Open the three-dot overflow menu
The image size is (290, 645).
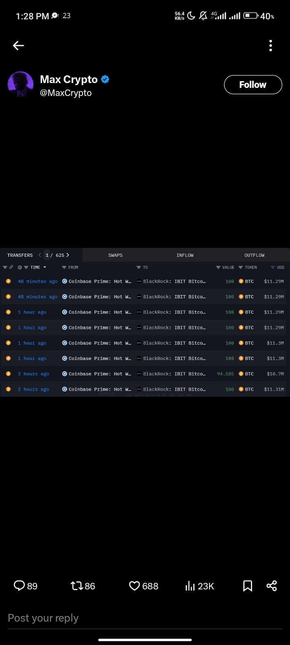tap(271, 46)
